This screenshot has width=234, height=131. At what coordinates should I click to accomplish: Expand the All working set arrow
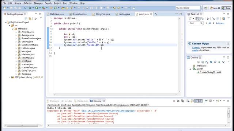click(206, 23)
